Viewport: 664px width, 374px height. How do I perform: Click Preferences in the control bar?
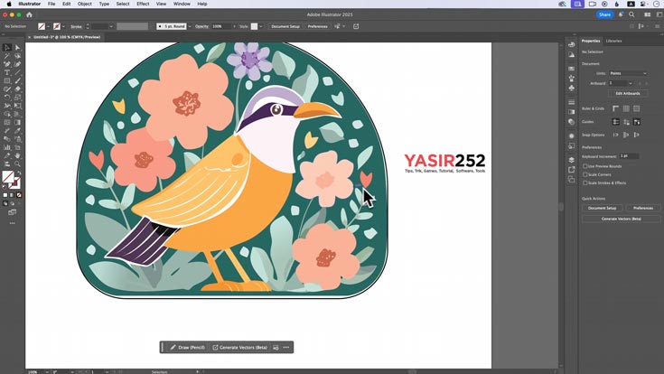click(x=318, y=26)
